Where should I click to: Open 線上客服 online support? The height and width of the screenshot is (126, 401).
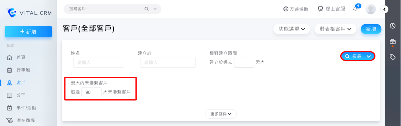(x=331, y=9)
